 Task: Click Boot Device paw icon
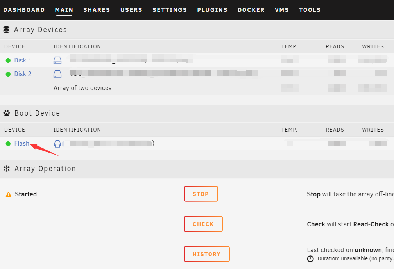click(x=7, y=113)
